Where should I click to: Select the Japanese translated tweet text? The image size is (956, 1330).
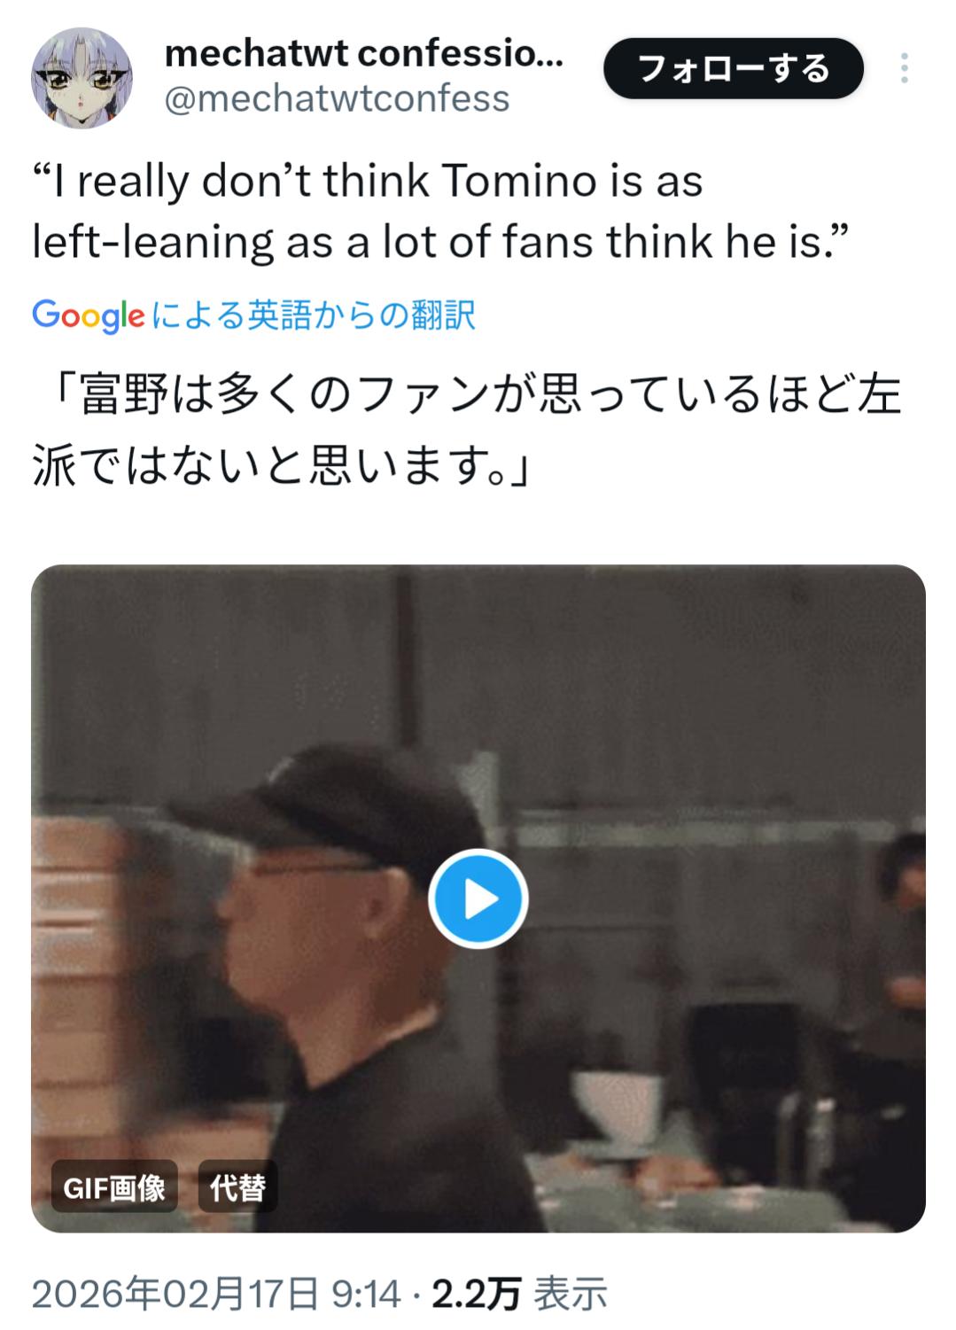click(467, 430)
